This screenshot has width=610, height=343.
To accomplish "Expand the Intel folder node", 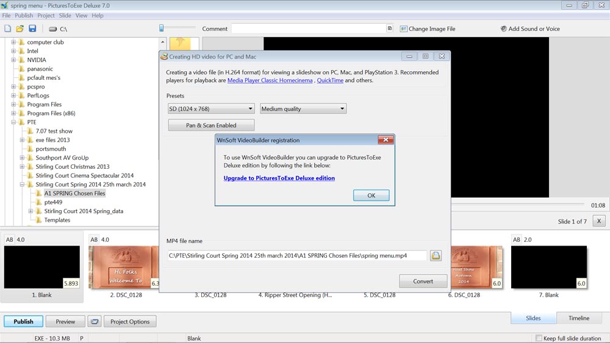I will [x=13, y=51].
